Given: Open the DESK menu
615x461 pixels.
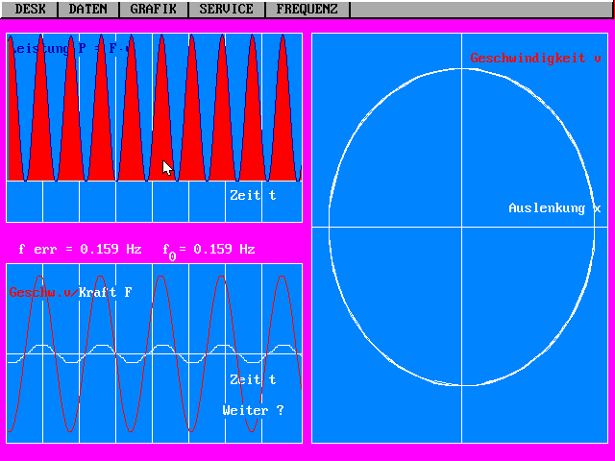Looking at the screenshot, I should [x=30, y=9].
